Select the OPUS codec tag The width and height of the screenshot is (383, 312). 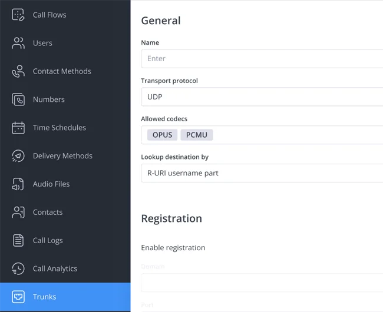coord(162,135)
